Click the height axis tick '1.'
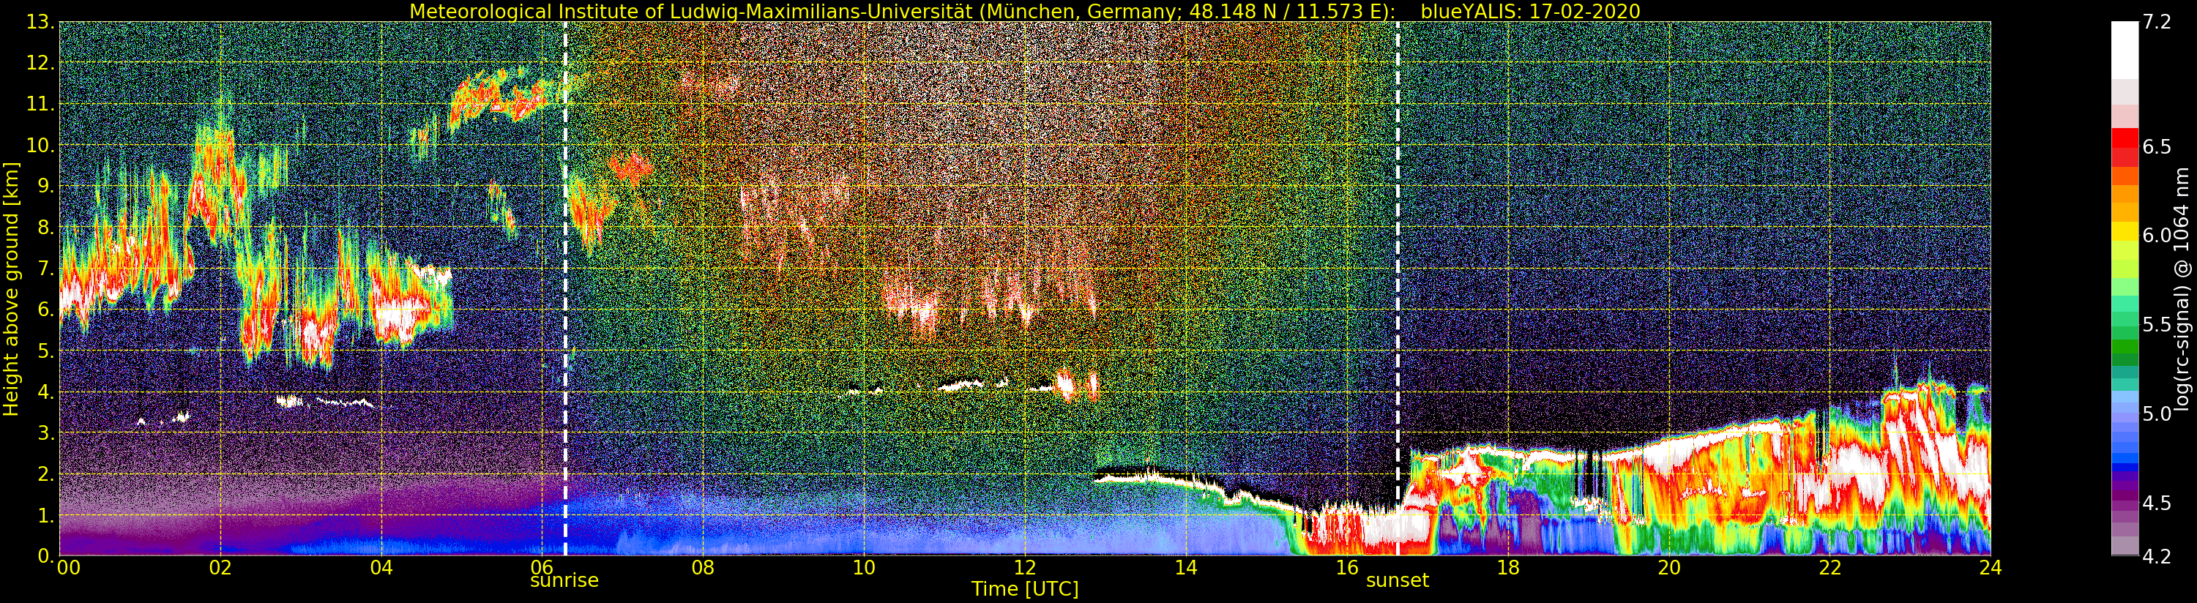This screenshot has height=603, width=2197. (45, 515)
